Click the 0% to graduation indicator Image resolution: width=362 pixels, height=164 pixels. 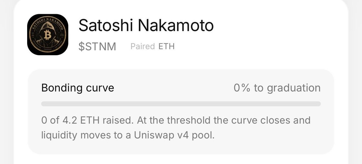tap(277, 88)
